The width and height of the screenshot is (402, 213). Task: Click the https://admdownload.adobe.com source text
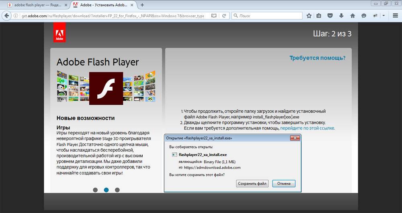coord(212,168)
